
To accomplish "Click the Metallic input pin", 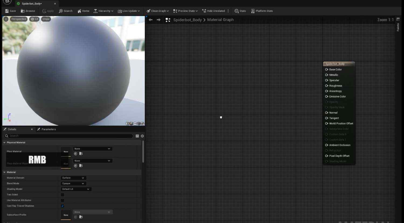I will (x=327, y=75).
